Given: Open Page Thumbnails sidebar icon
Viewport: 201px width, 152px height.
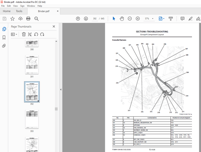Looking at the screenshot, I should tap(4, 29).
